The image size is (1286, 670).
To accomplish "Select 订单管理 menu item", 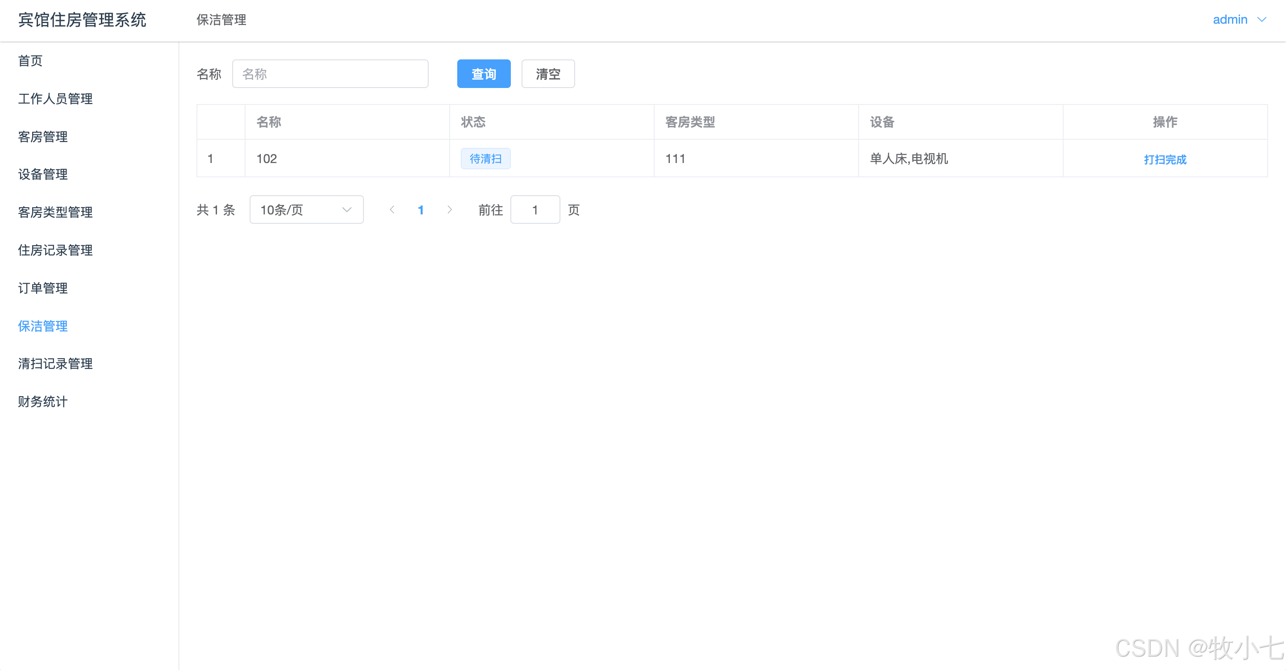I will (43, 288).
